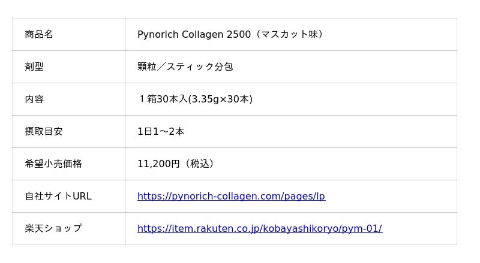Click the 剤型 label cell
Viewport: 480px width, 263px height.
point(34,66)
